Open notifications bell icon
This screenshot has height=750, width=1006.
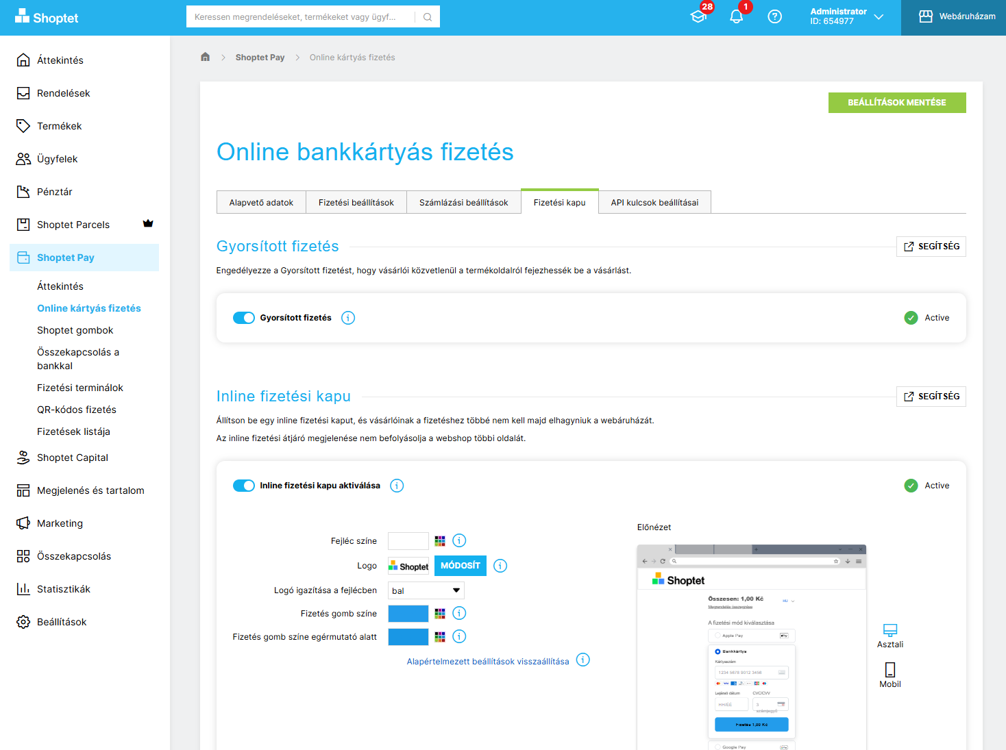coord(737,16)
